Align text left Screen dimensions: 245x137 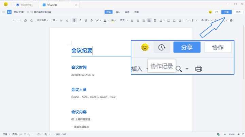(x=132, y=20)
